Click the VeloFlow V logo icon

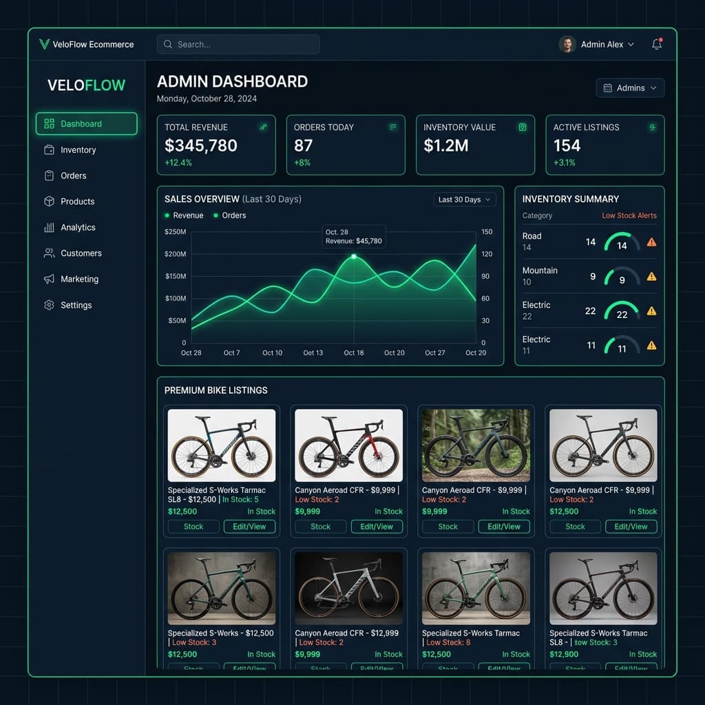pyautogui.click(x=44, y=44)
